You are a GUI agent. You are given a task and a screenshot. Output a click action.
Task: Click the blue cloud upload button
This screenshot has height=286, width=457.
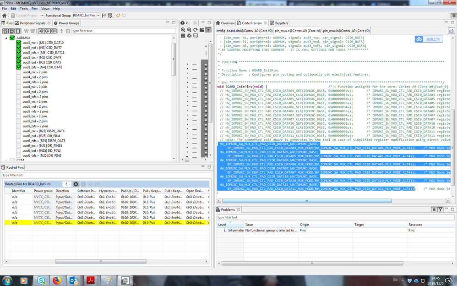pos(429,39)
